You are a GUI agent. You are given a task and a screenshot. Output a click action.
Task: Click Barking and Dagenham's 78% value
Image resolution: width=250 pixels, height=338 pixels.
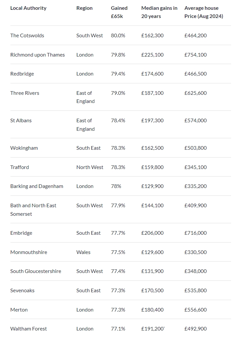(x=116, y=186)
